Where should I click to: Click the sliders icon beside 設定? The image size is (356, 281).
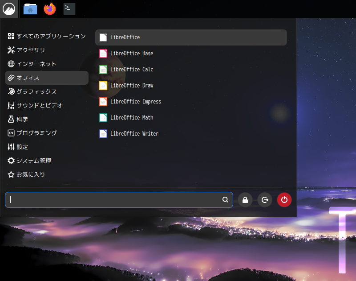point(11,147)
